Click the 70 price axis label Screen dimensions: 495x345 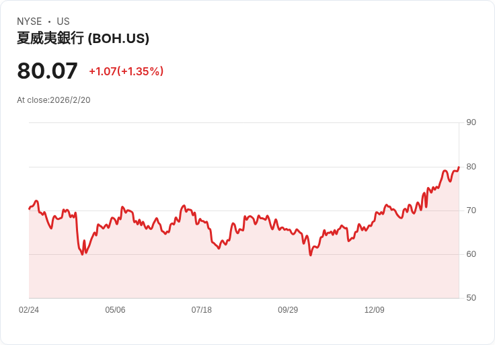pos(471,210)
